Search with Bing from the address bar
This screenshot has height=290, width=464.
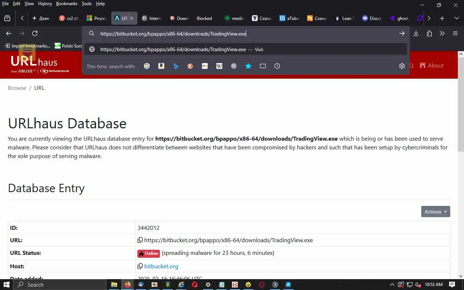pyautogui.click(x=176, y=66)
